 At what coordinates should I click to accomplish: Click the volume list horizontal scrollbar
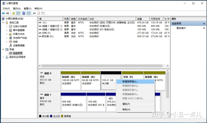[x=102, y=66]
